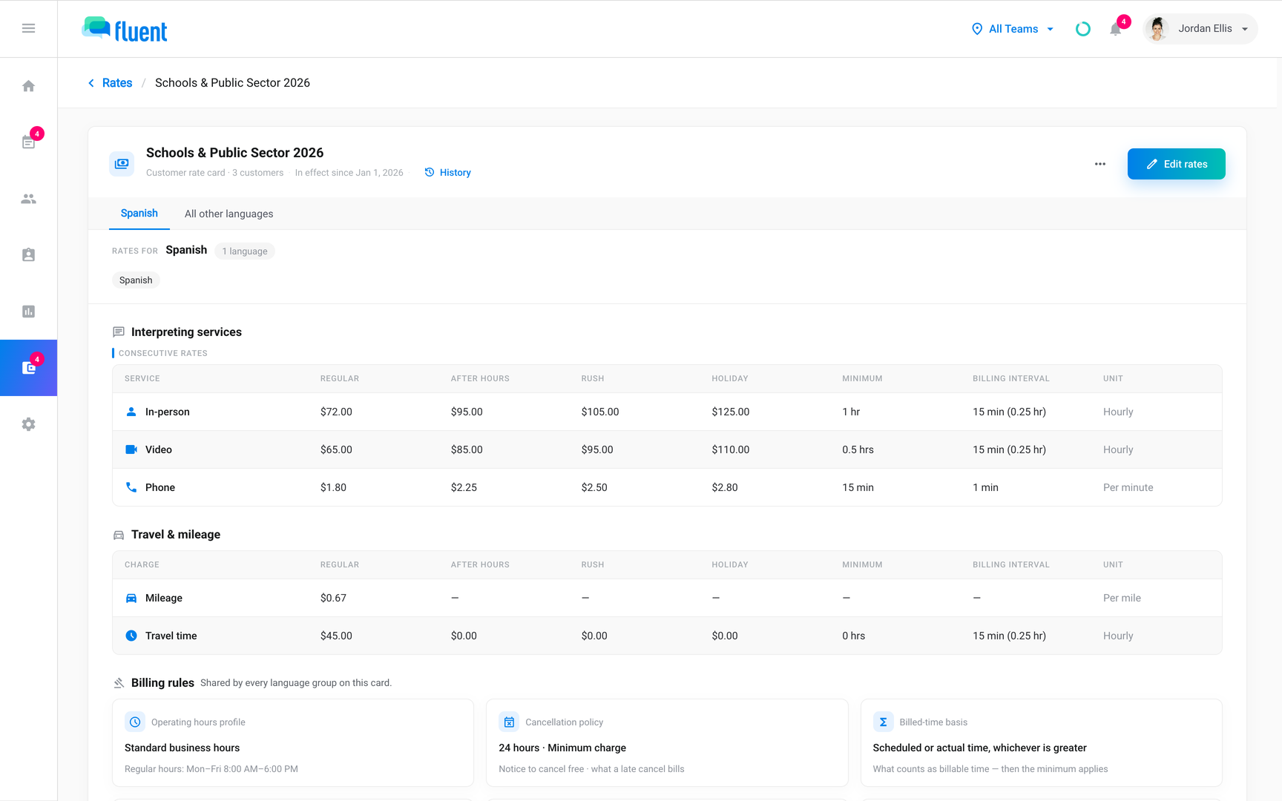The height and width of the screenshot is (801, 1282).
Task: Open the active wallet sidebar icon
Action: 28,368
